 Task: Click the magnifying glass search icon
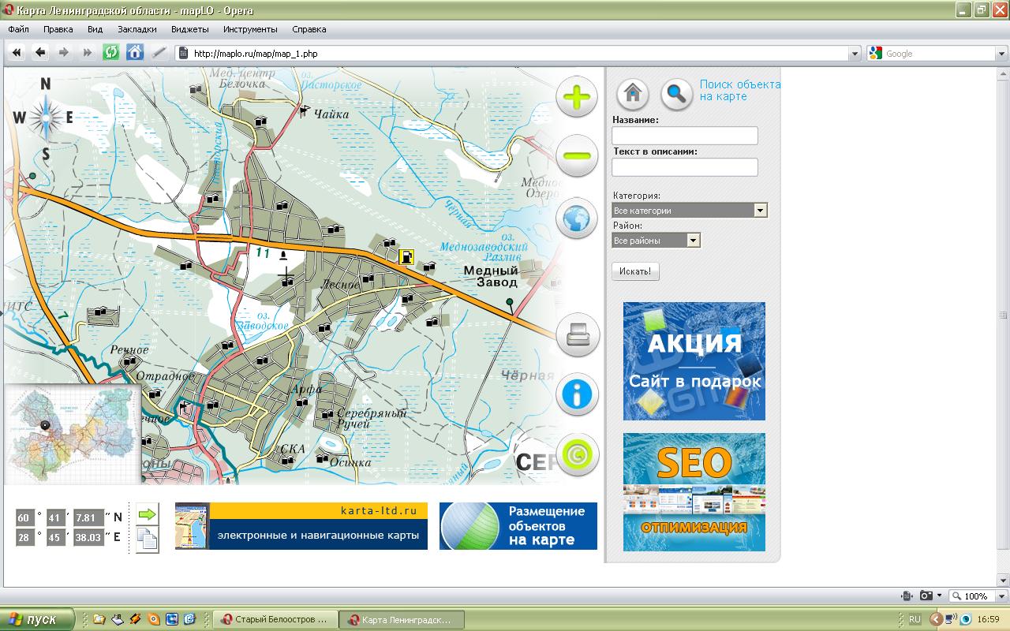pyautogui.click(x=675, y=94)
